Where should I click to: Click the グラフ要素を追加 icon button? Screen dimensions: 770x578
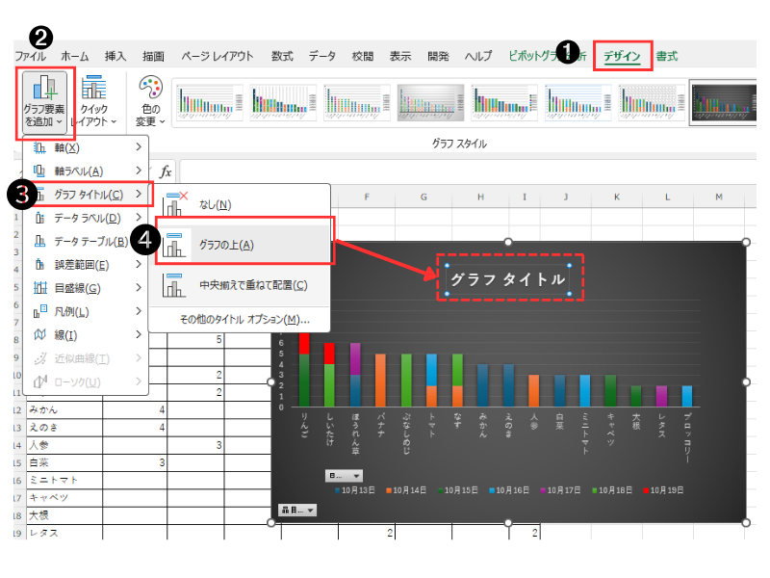click(x=44, y=90)
